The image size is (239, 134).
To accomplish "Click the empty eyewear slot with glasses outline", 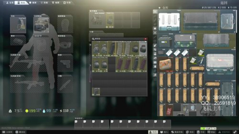I will pyautogui.click(x=65, y=45).
